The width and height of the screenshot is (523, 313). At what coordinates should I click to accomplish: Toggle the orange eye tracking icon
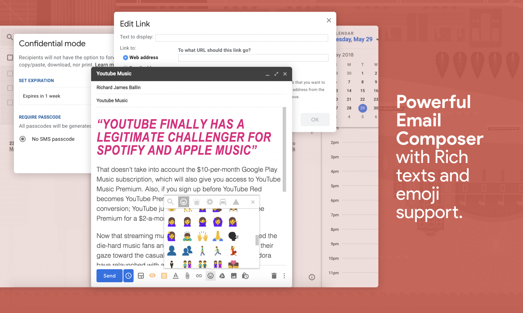tap(152, 275)
